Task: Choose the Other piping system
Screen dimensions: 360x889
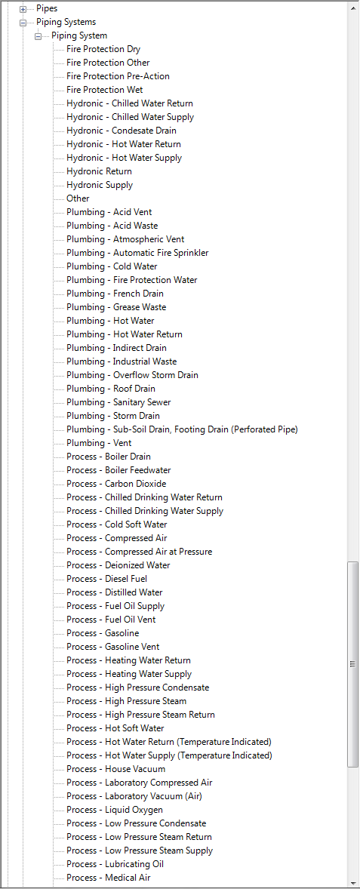Action: (x=78, y=199)
